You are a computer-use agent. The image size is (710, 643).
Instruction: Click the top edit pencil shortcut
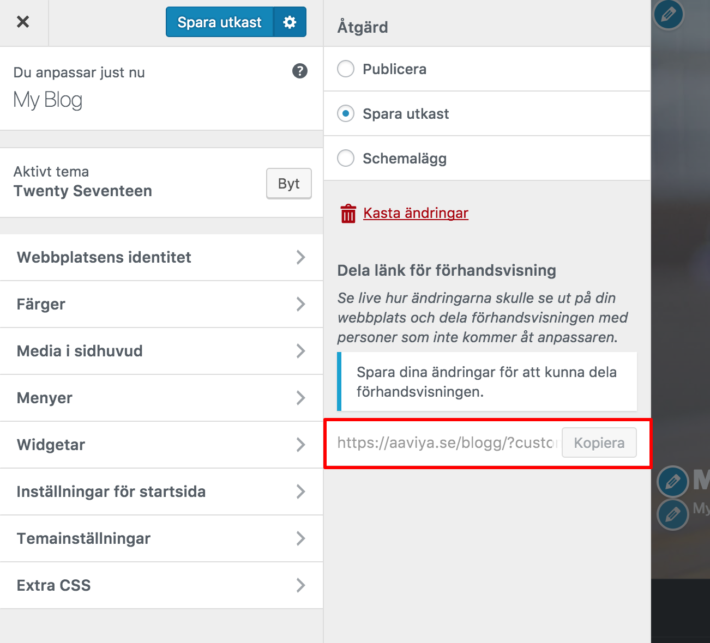pos(669,14)
